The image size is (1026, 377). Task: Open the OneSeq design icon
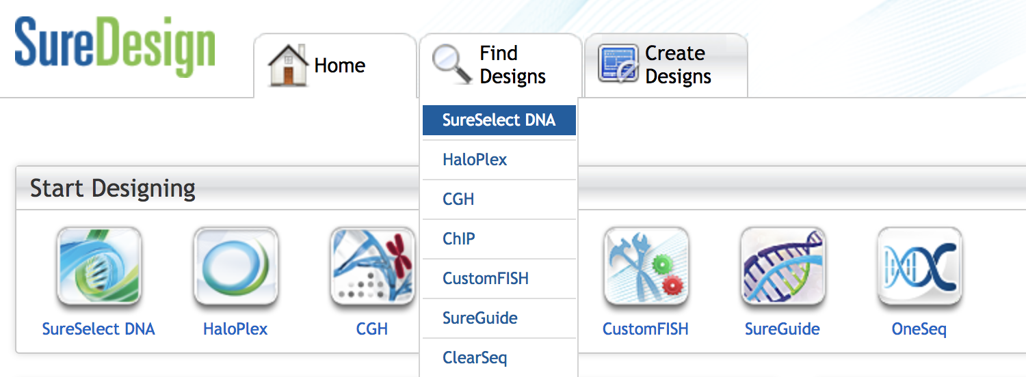(919, 266)
